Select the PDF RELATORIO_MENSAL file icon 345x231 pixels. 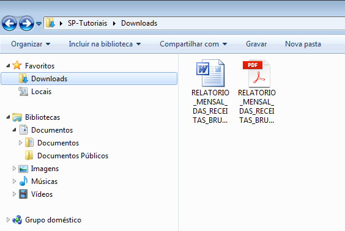tap(257, 73)
